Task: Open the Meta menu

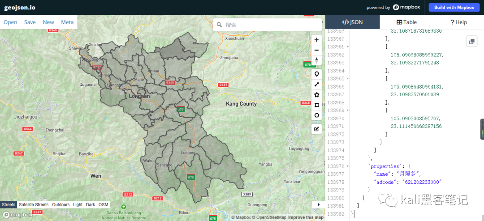Action: [x=67, y=22]
